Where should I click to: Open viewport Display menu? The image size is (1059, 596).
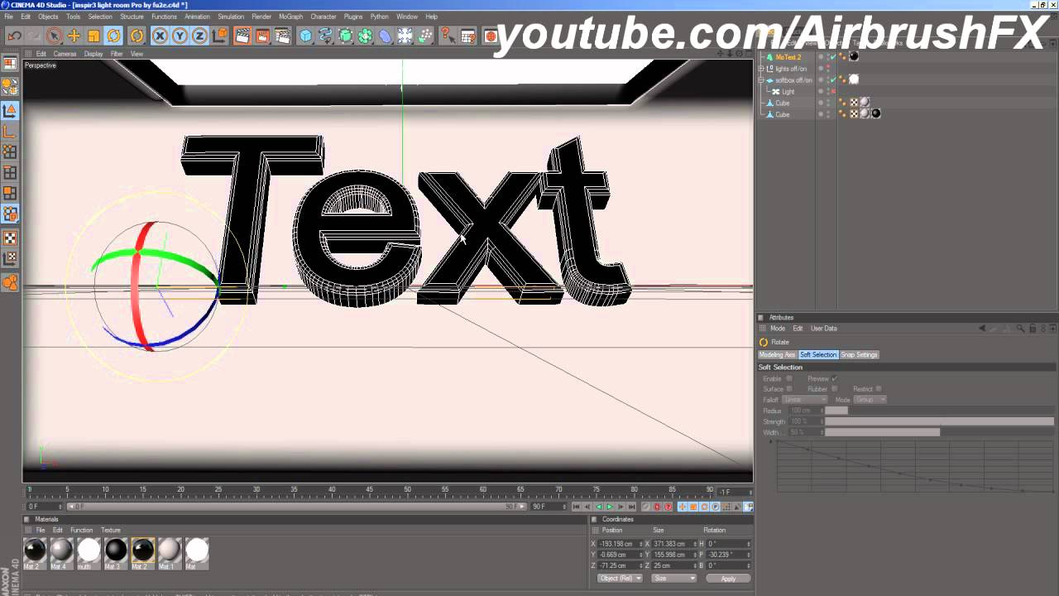(93, 54)
